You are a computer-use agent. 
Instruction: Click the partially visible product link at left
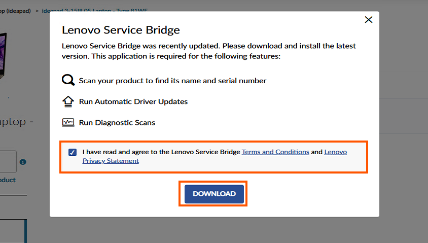[x=8, y=180]
